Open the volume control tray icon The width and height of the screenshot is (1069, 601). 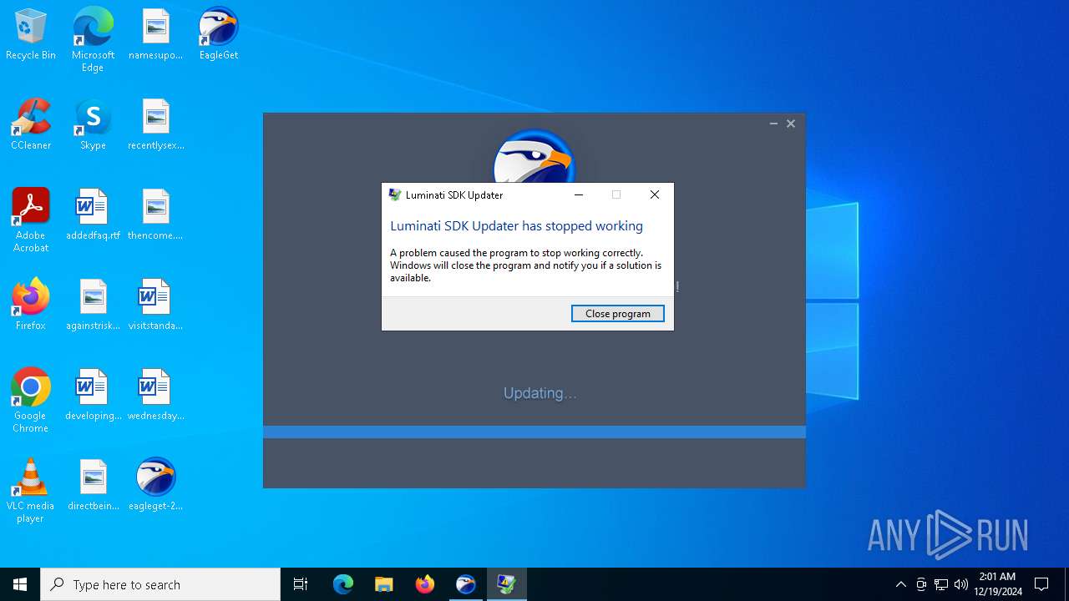[961, 584]
